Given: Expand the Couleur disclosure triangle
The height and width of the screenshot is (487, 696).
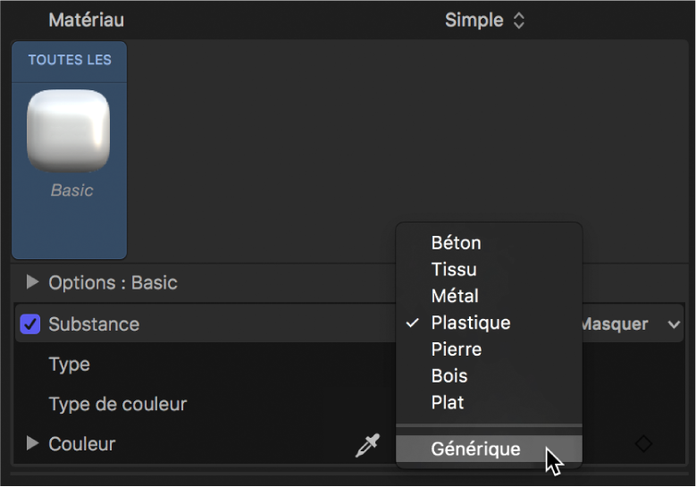Looking at the screenshot, I should point(33,443).
